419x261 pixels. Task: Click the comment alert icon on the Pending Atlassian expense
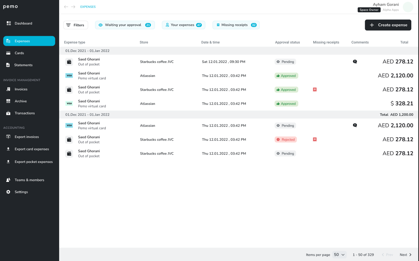point(355,125)
